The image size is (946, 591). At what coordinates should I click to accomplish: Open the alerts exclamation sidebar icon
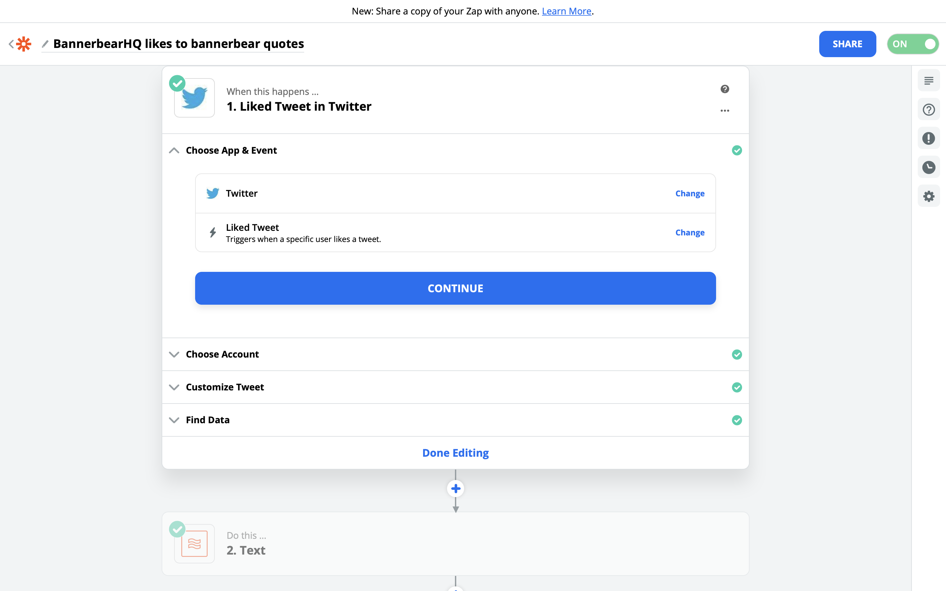(x=928, y=138)
